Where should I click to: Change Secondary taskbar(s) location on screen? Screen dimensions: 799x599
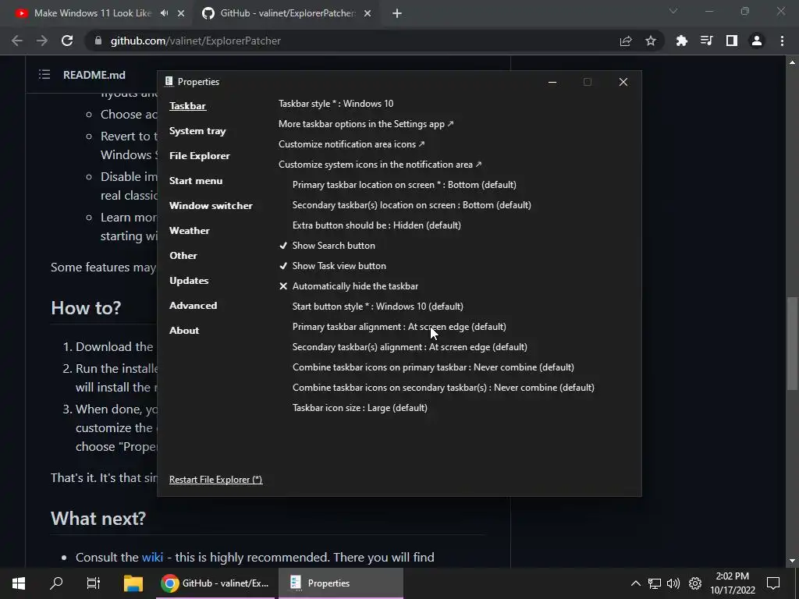pyautogui.click(x=412, y=205)
